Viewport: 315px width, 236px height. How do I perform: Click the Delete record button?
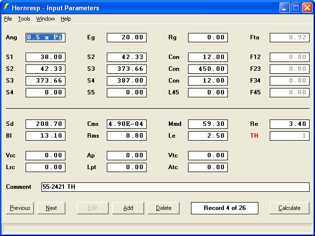click(163, 208)
